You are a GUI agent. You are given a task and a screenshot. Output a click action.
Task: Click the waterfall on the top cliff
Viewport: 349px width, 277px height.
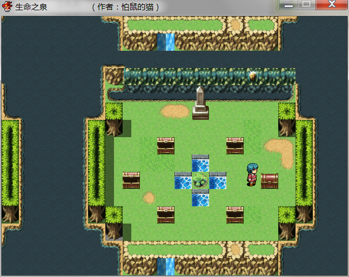[166, 42]
